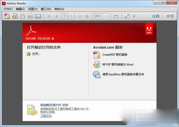
Task: Open the 注释 comments pane
Action: pyautogui.click(x=156, y=16)
